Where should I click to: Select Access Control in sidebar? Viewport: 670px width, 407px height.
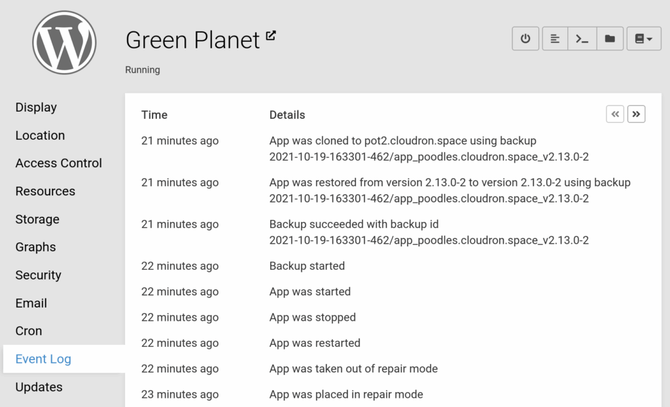(58, 163)
